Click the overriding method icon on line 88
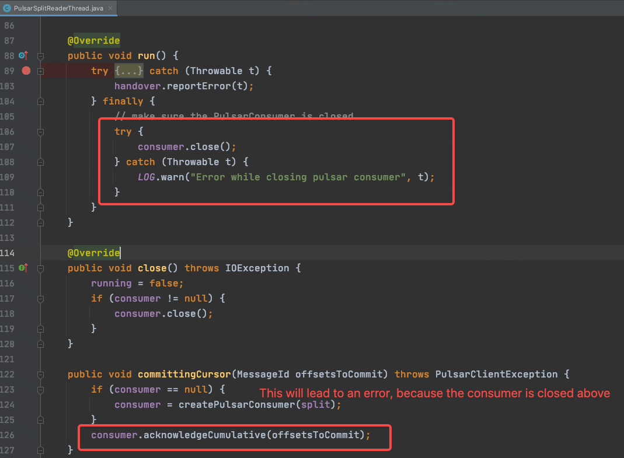This screenshot has height=458, width=624. [x=23, y=55]
